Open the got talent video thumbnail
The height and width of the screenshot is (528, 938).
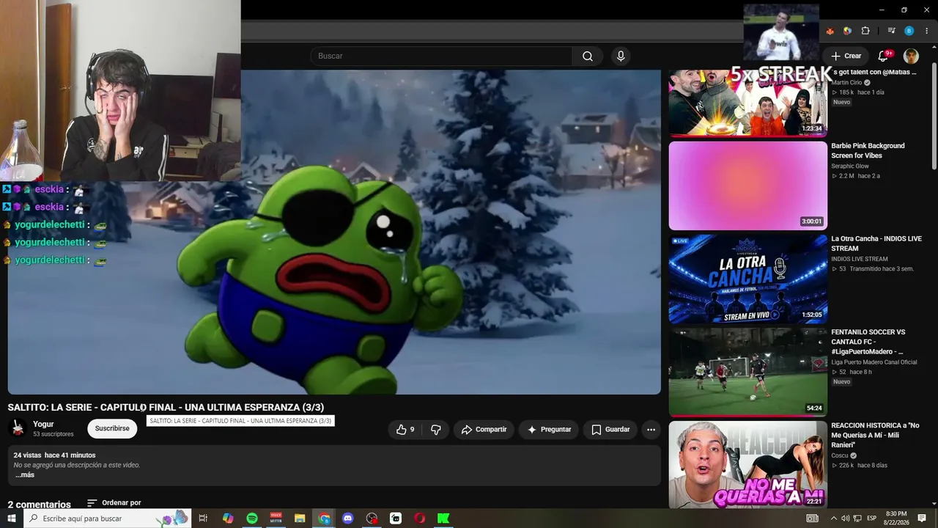coord(747,103)
